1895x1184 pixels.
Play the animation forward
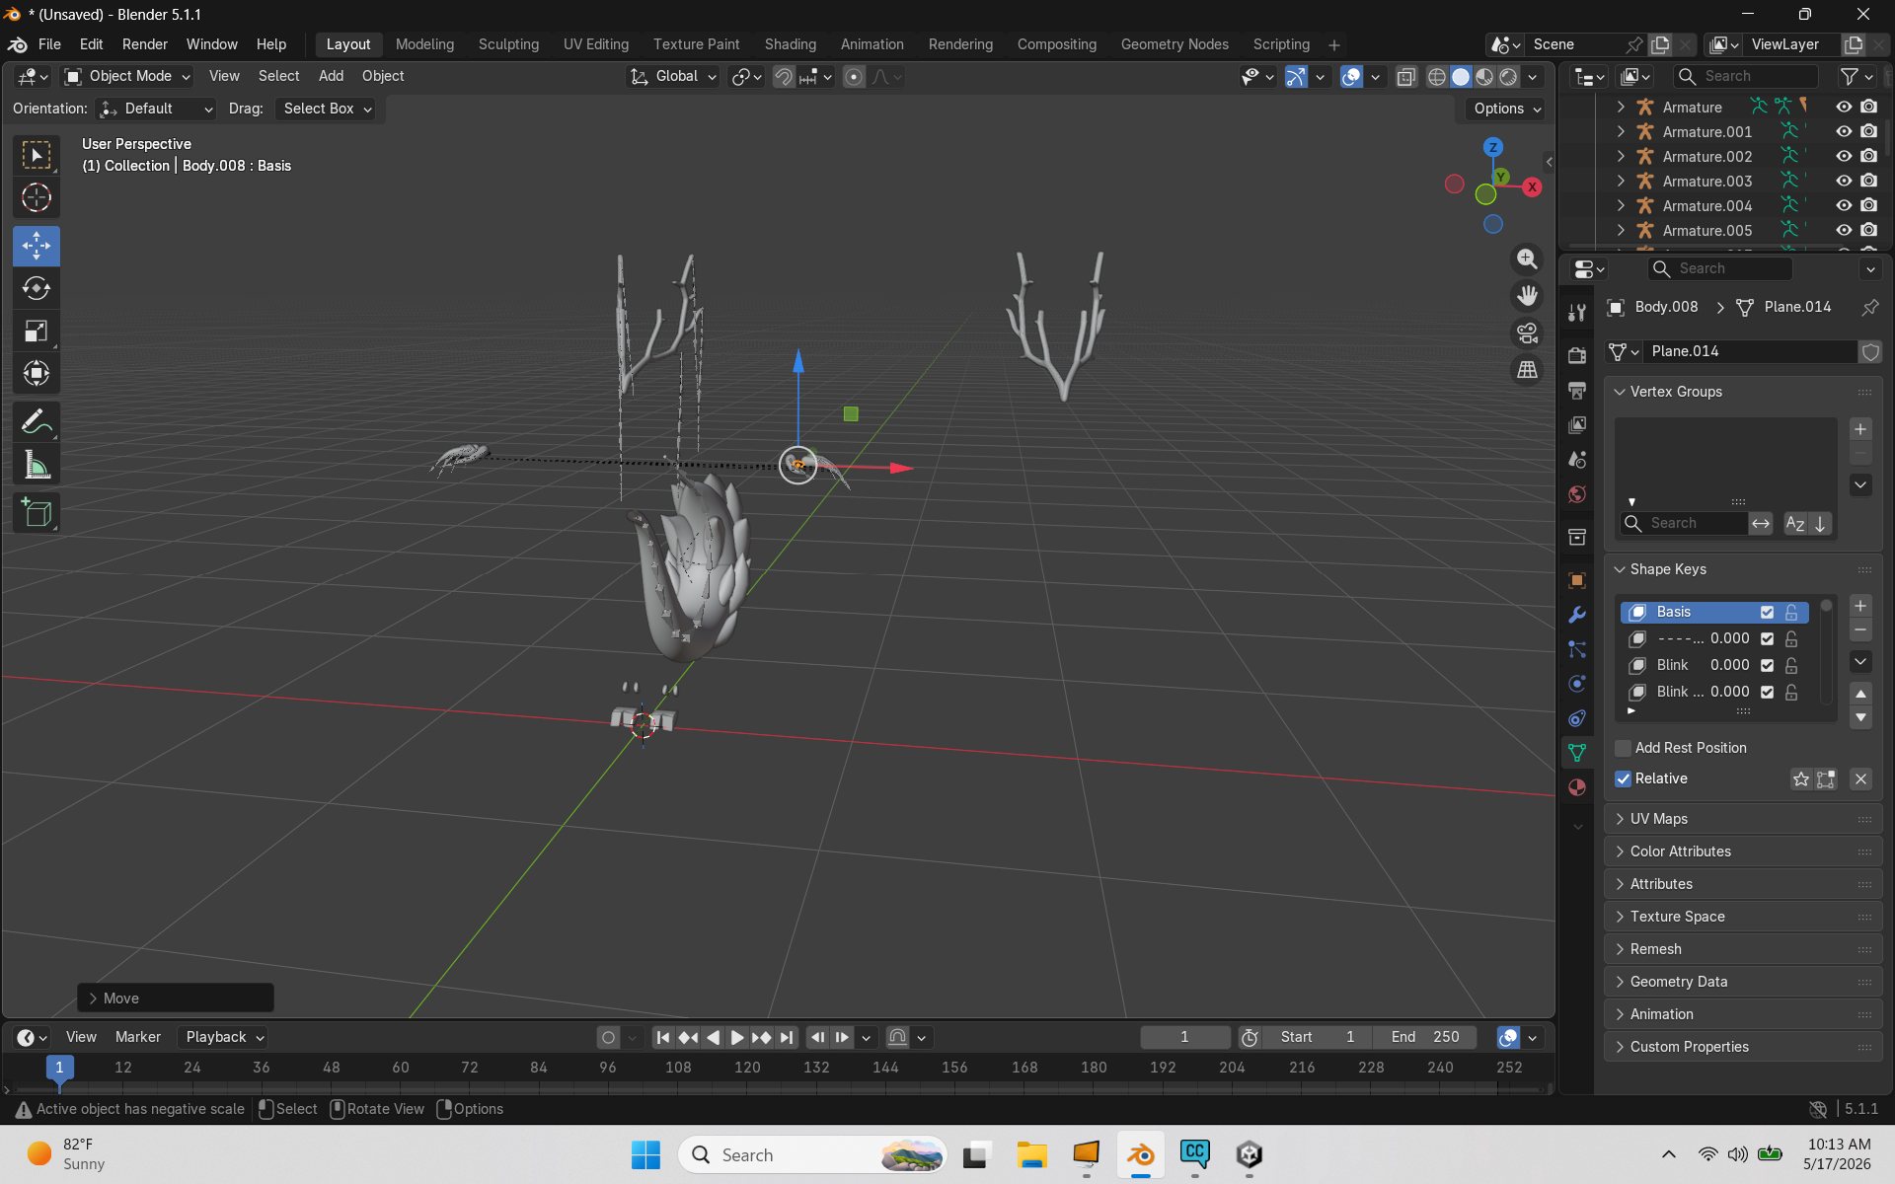pos(737,1037)
